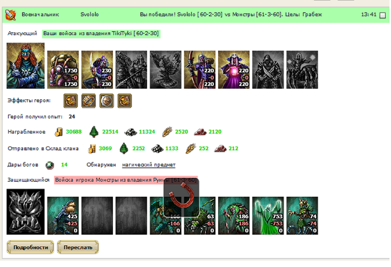Screen dimensions: 391x267
Task: Select the purple mage unit with 220
Action: coord(234,69)
